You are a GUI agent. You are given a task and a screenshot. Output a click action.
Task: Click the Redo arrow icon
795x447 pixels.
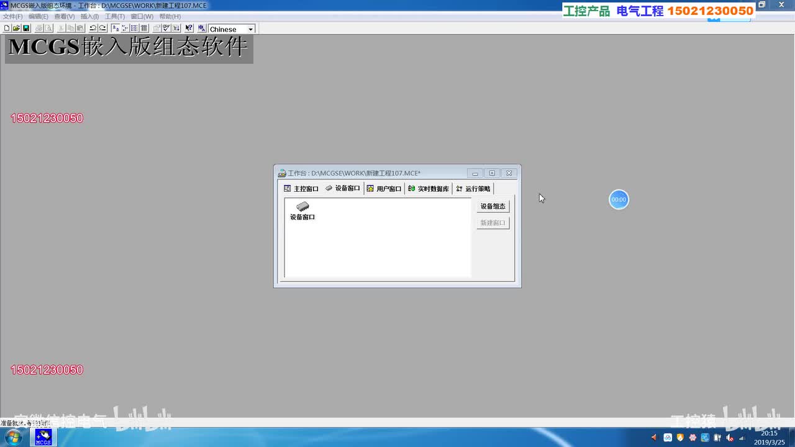(x=102, y=29)
